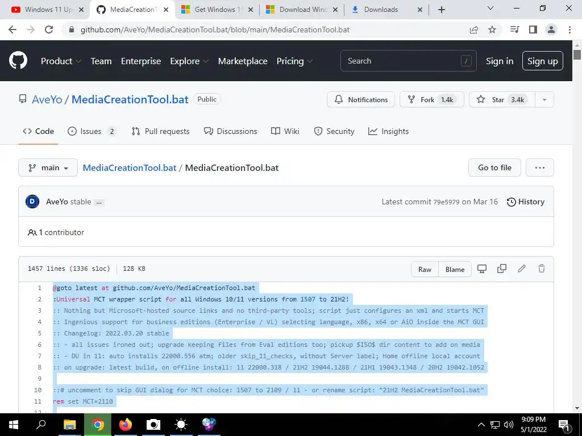Bookmark this page with star icon
Screen dimensions: 582x436
click(x=492, y=30)
